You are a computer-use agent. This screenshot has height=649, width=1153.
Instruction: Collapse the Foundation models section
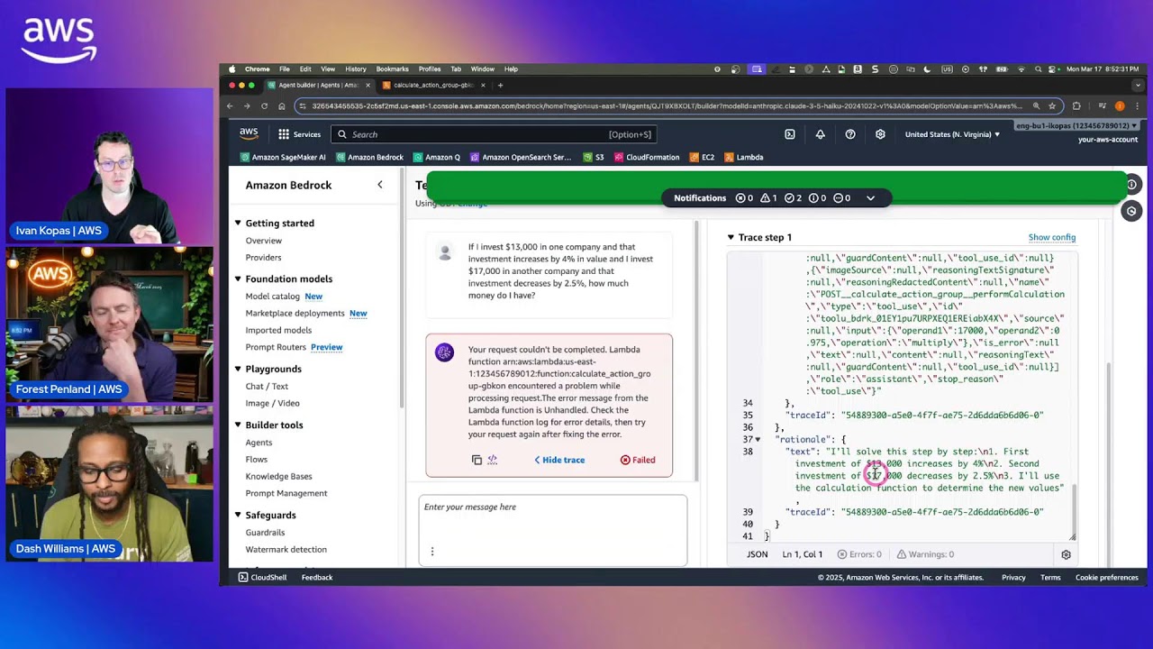[238, 279]
